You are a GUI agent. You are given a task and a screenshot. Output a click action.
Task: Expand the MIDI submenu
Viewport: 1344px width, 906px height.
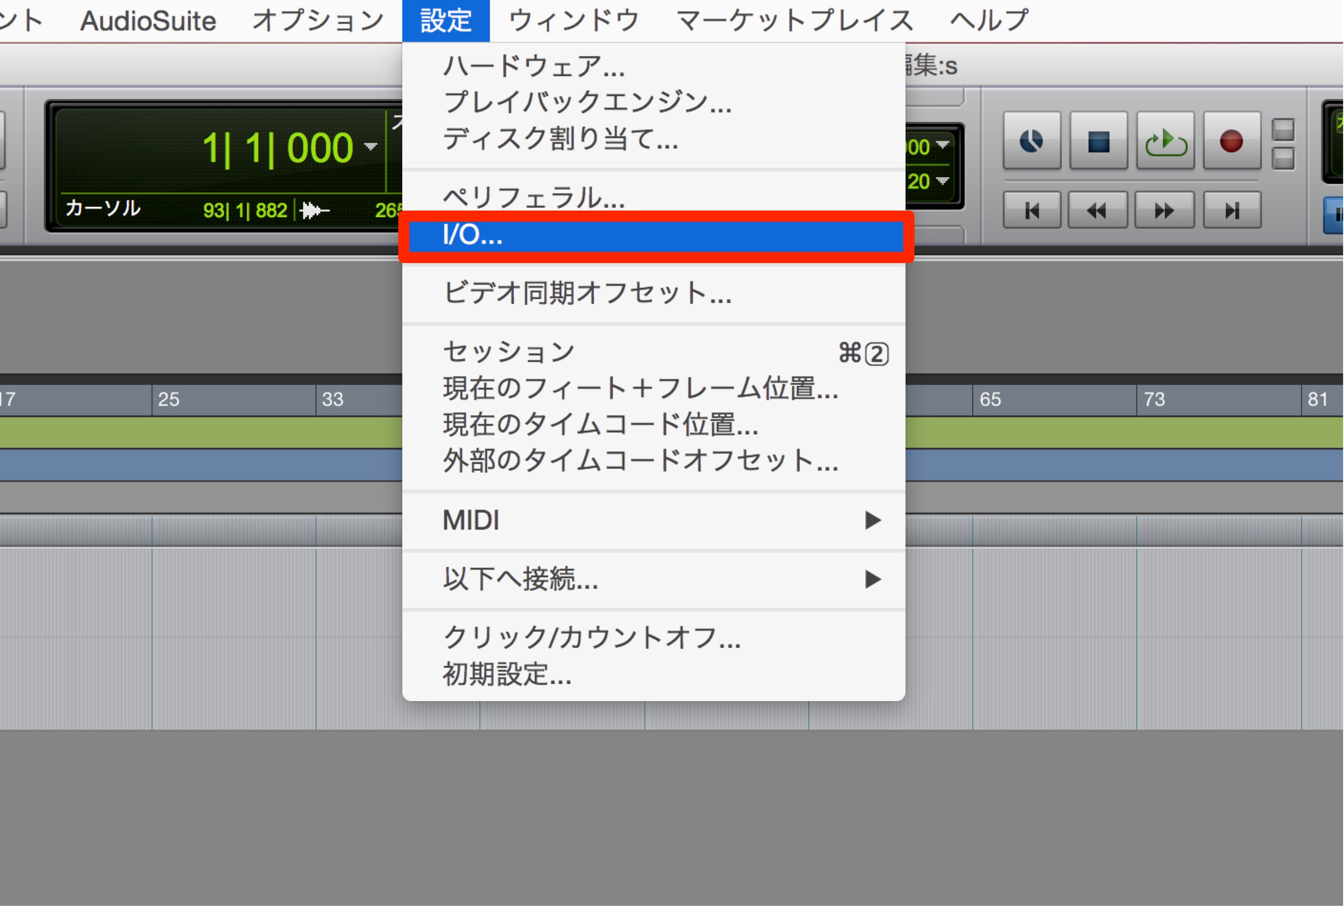click(653, 520)
